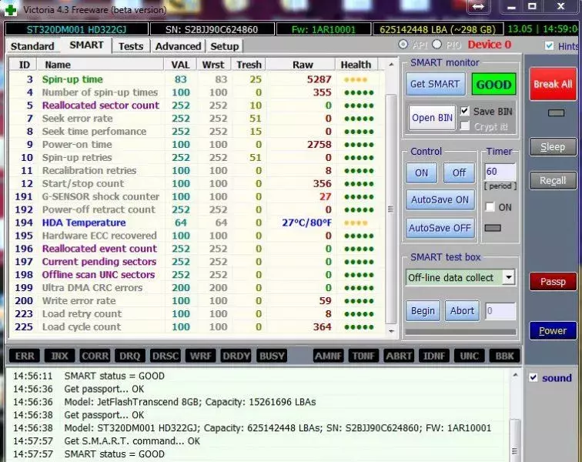582x462 pixels.
Task: Click the serial number field SN: S2BJJ90C624860
Action: (212, 29)
